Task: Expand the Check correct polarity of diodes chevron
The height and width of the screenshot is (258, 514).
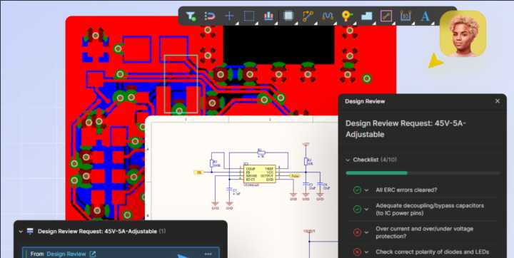Action: [x=366, y=252]
